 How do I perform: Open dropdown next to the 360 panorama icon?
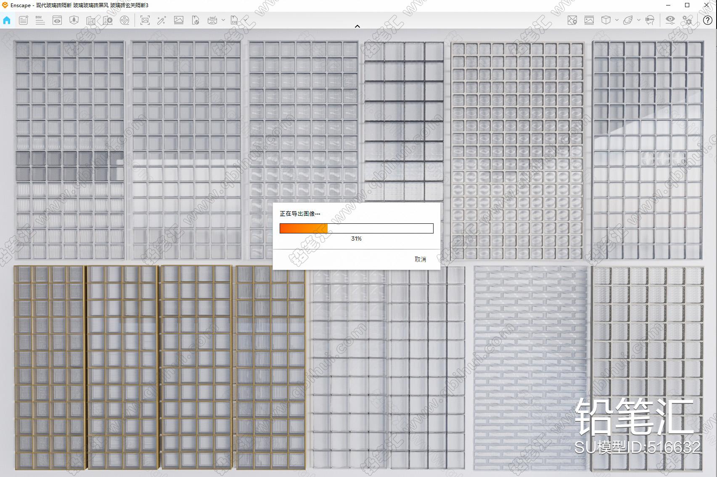(x=223, y=20)
